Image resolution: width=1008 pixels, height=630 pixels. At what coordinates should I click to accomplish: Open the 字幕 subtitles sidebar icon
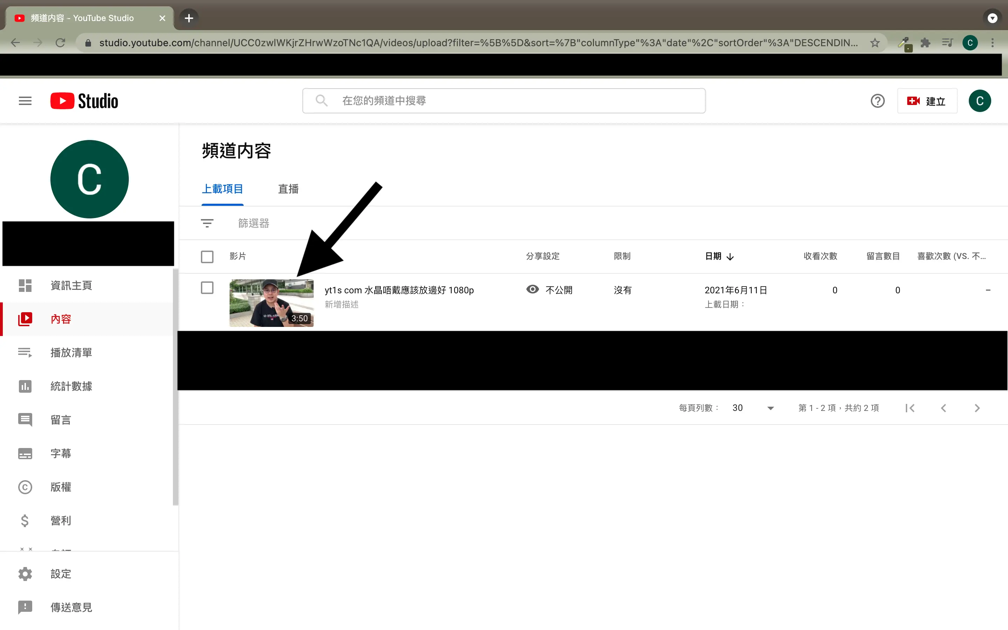point(25,453)
